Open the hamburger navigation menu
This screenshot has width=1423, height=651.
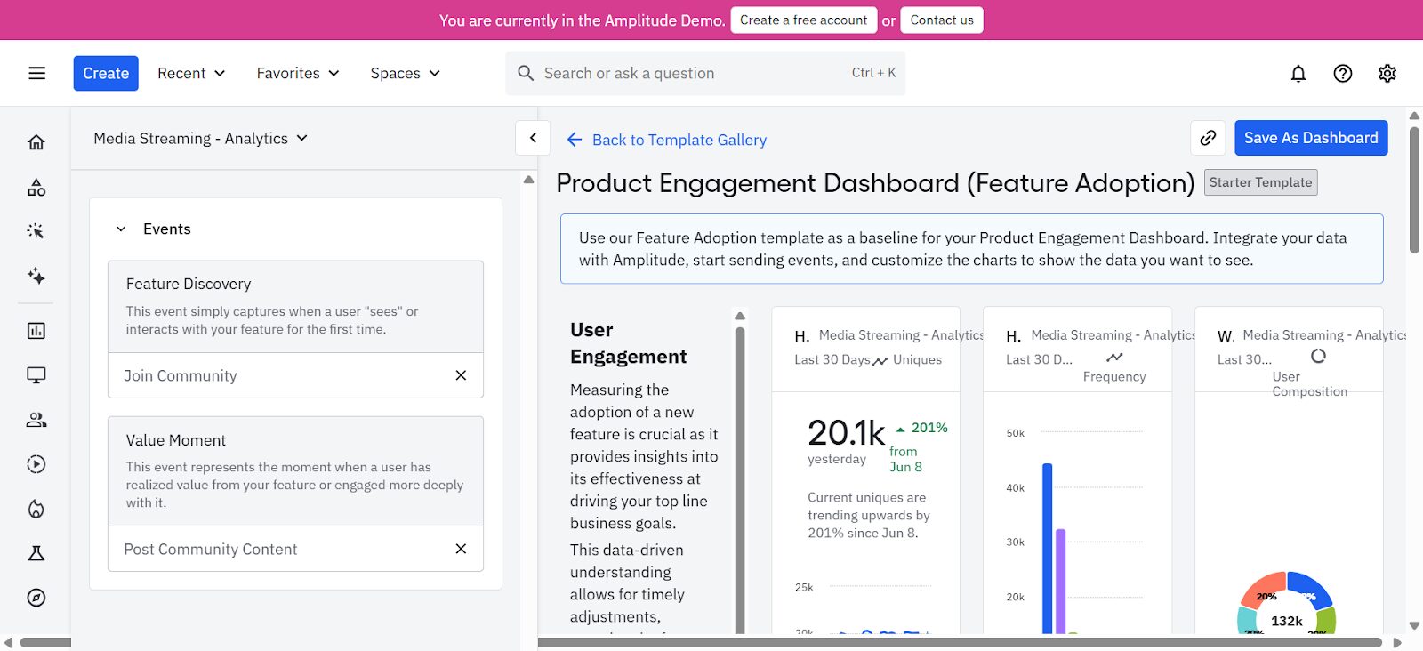36,73
